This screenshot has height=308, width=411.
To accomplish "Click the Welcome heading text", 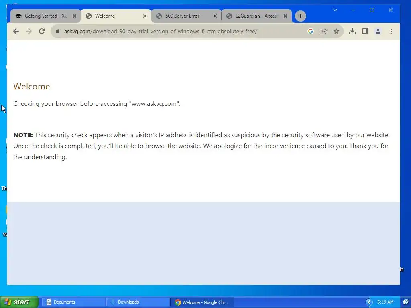I will click(31, 87).
